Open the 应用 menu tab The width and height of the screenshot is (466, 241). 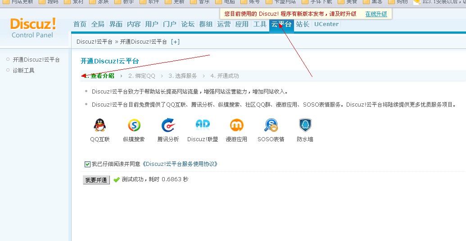click(242, 24)
